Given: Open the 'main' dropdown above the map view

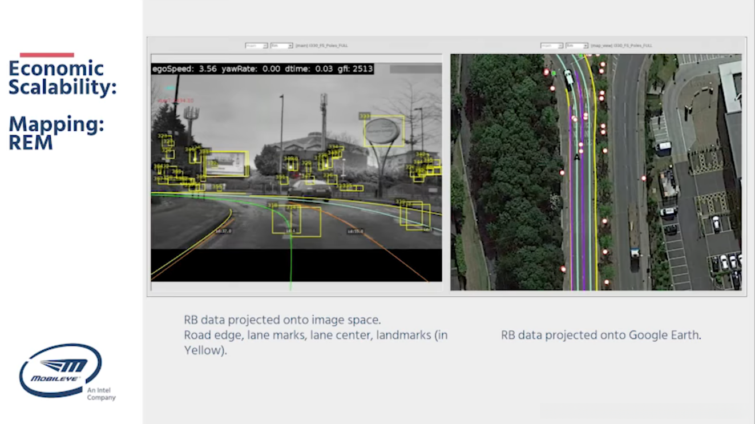Looking at the screenshot, I should tap(552, 46).
